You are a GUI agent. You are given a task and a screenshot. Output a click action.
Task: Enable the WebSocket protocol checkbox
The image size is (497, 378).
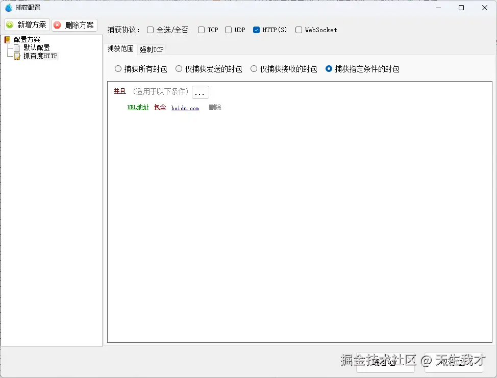point(299,30)
